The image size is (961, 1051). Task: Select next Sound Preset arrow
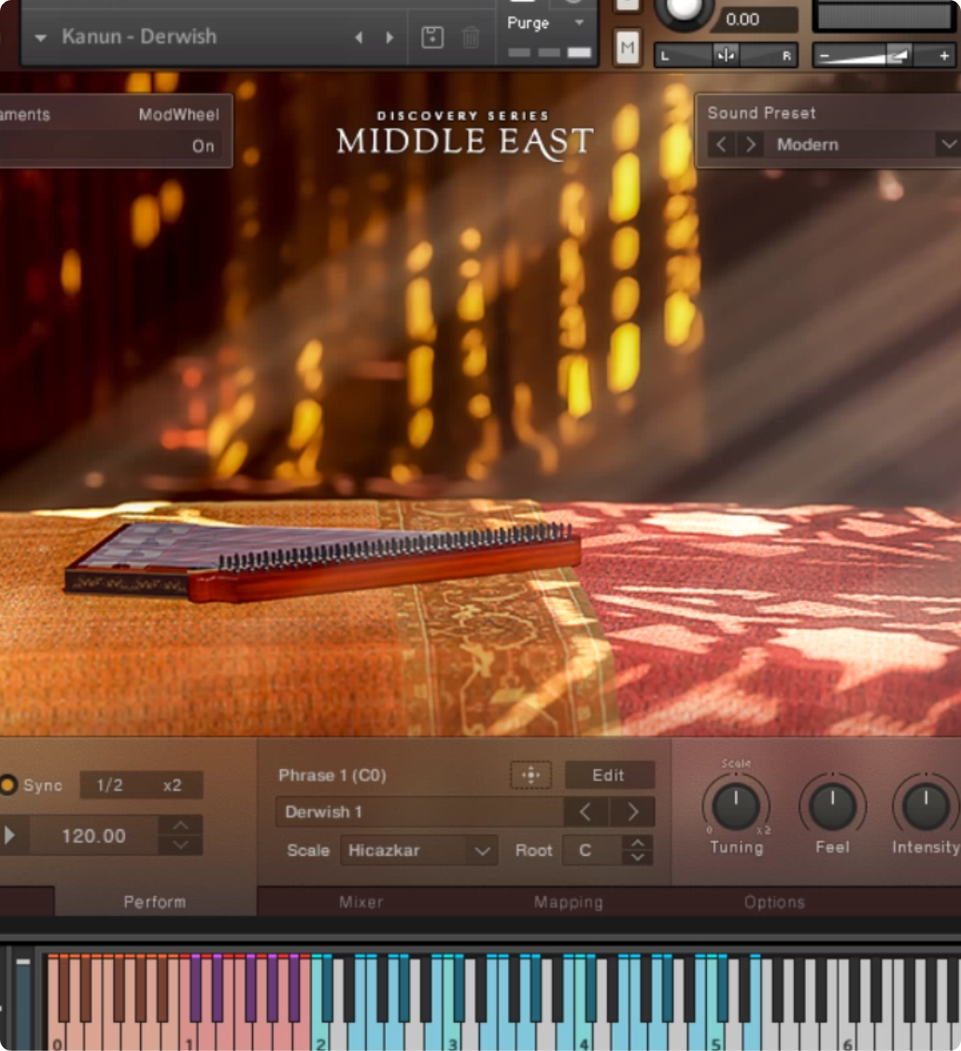coord(751,145)
